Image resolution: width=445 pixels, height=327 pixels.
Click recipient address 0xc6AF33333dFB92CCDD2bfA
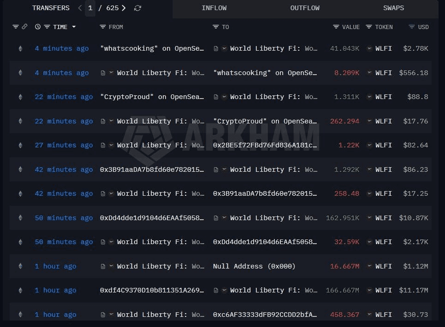tap(265, 315)
